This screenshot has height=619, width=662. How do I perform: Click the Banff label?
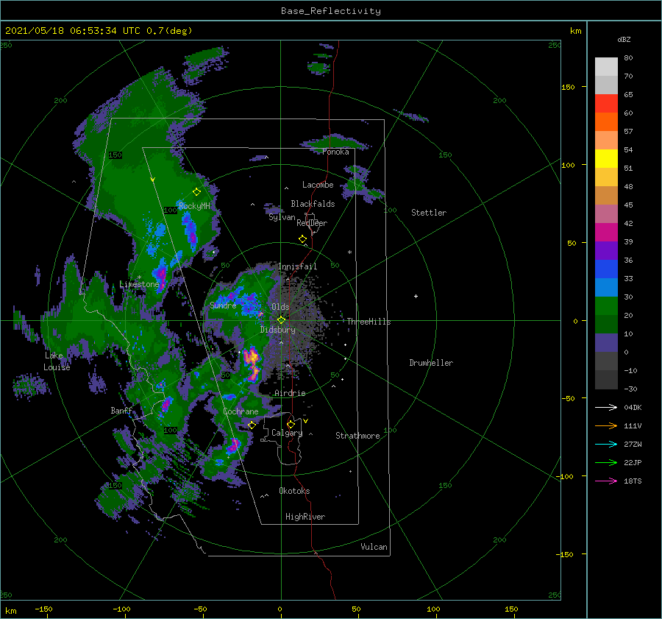coord(121,411)
